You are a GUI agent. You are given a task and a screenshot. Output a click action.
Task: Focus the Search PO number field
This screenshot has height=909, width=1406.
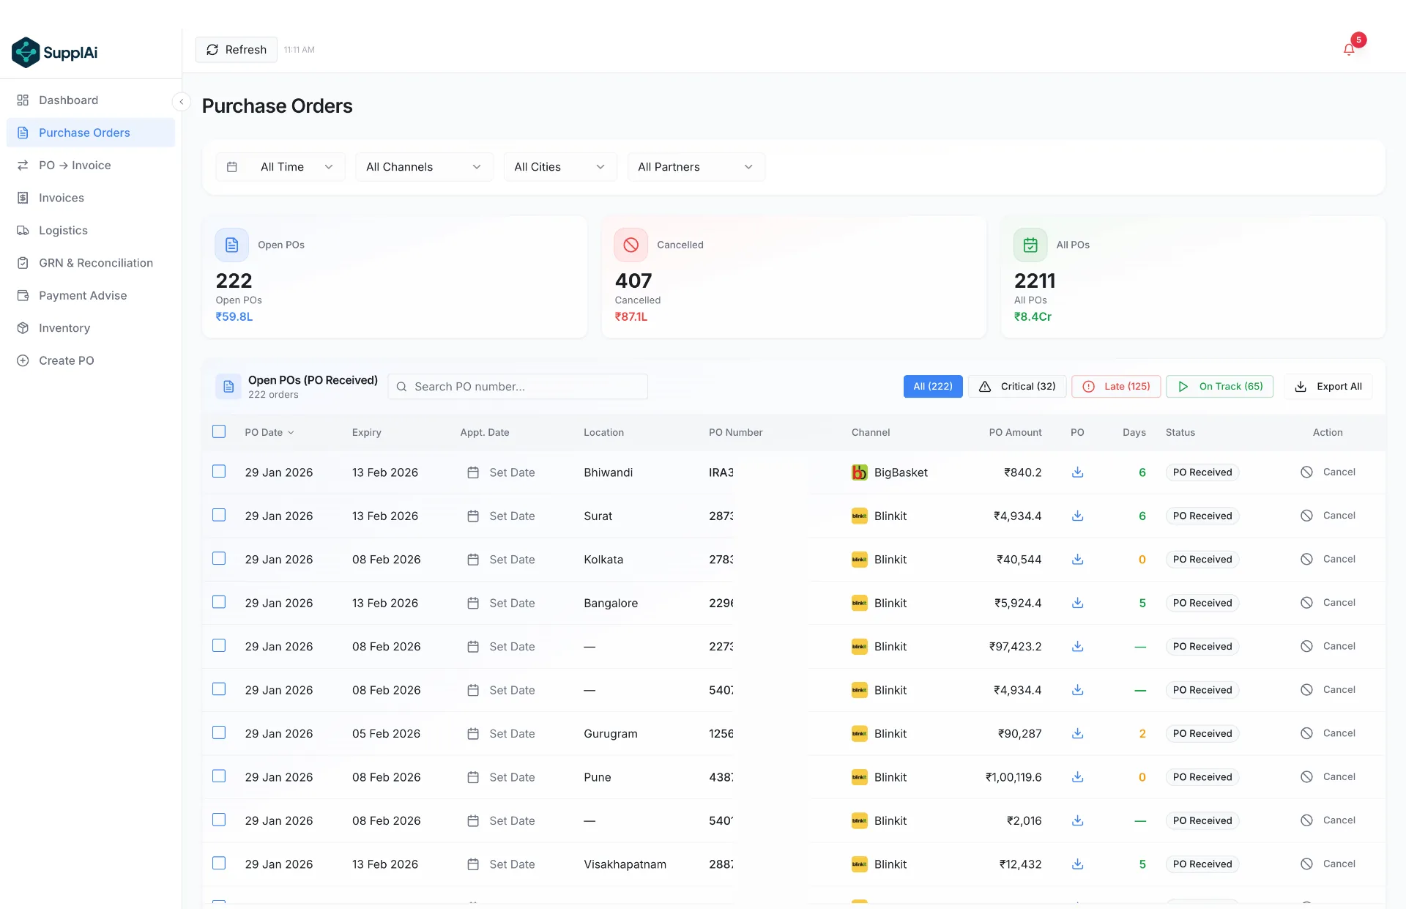click(x=518, y=387)
